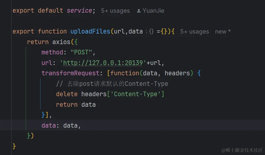Click the closing '})' of the axios call

(31, 136)
